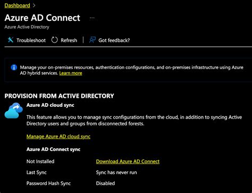Click the feedback person icon
Screen dimensions: 252x193
pyautogui.click(x=93, y=40)
